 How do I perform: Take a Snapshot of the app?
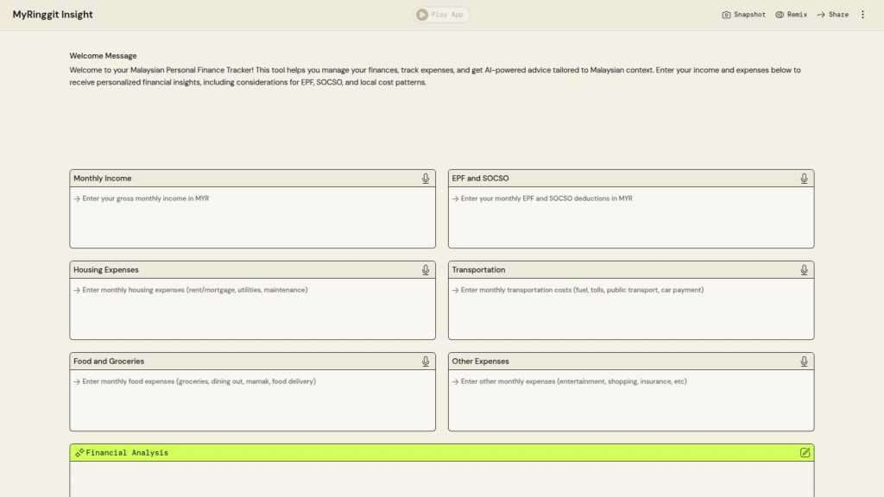click(x=743, y=15)
